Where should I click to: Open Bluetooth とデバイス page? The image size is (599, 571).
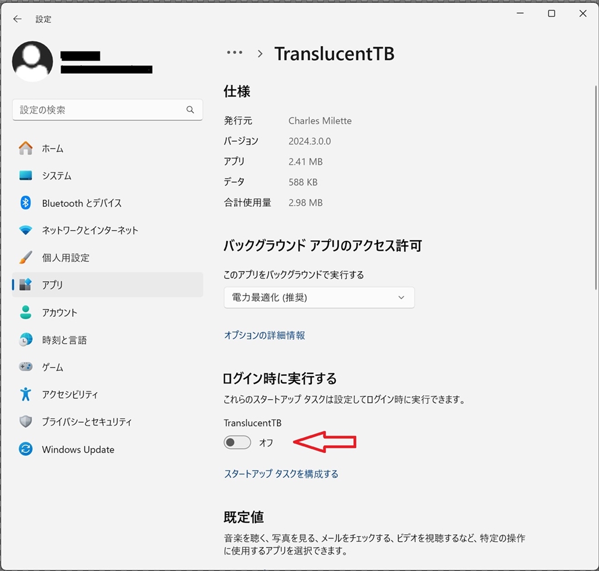(x=108, y=203)
